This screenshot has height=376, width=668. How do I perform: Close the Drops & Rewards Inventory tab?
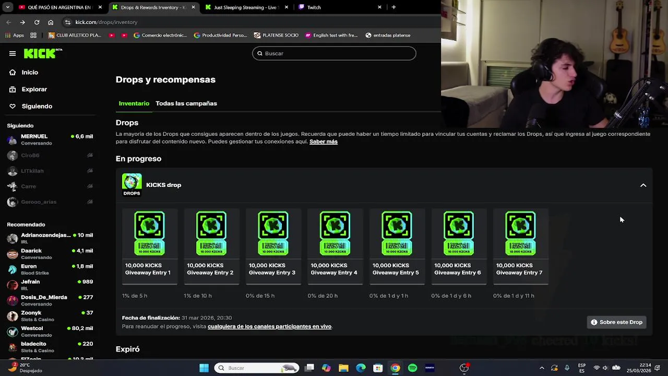[194, 7]
